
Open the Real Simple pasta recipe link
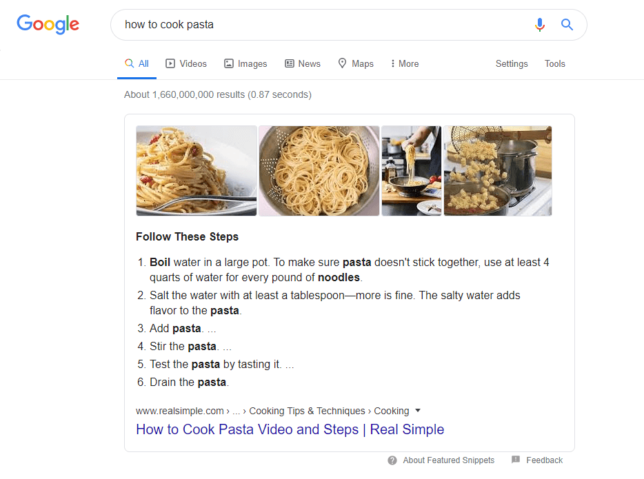[290, 429]
